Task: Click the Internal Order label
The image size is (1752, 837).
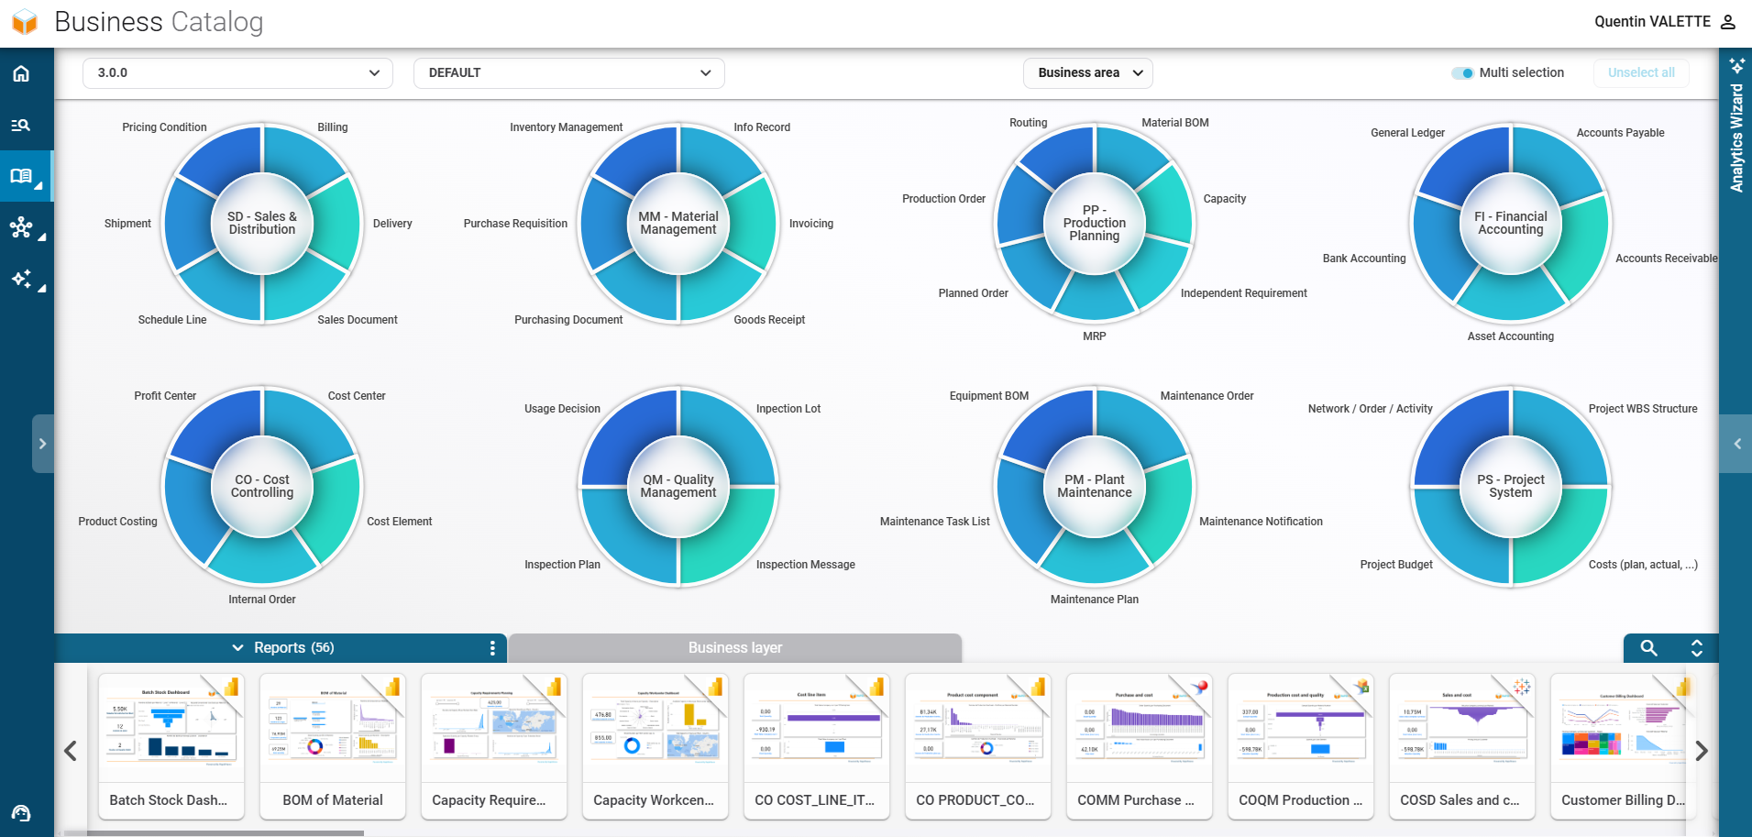Action: 262,600
